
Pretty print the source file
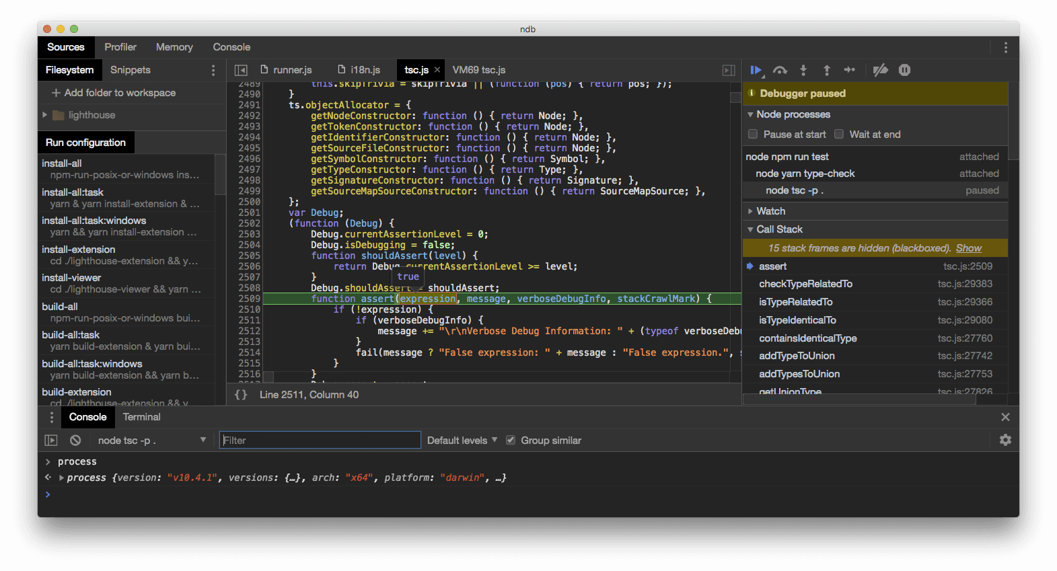pos(241,395)
